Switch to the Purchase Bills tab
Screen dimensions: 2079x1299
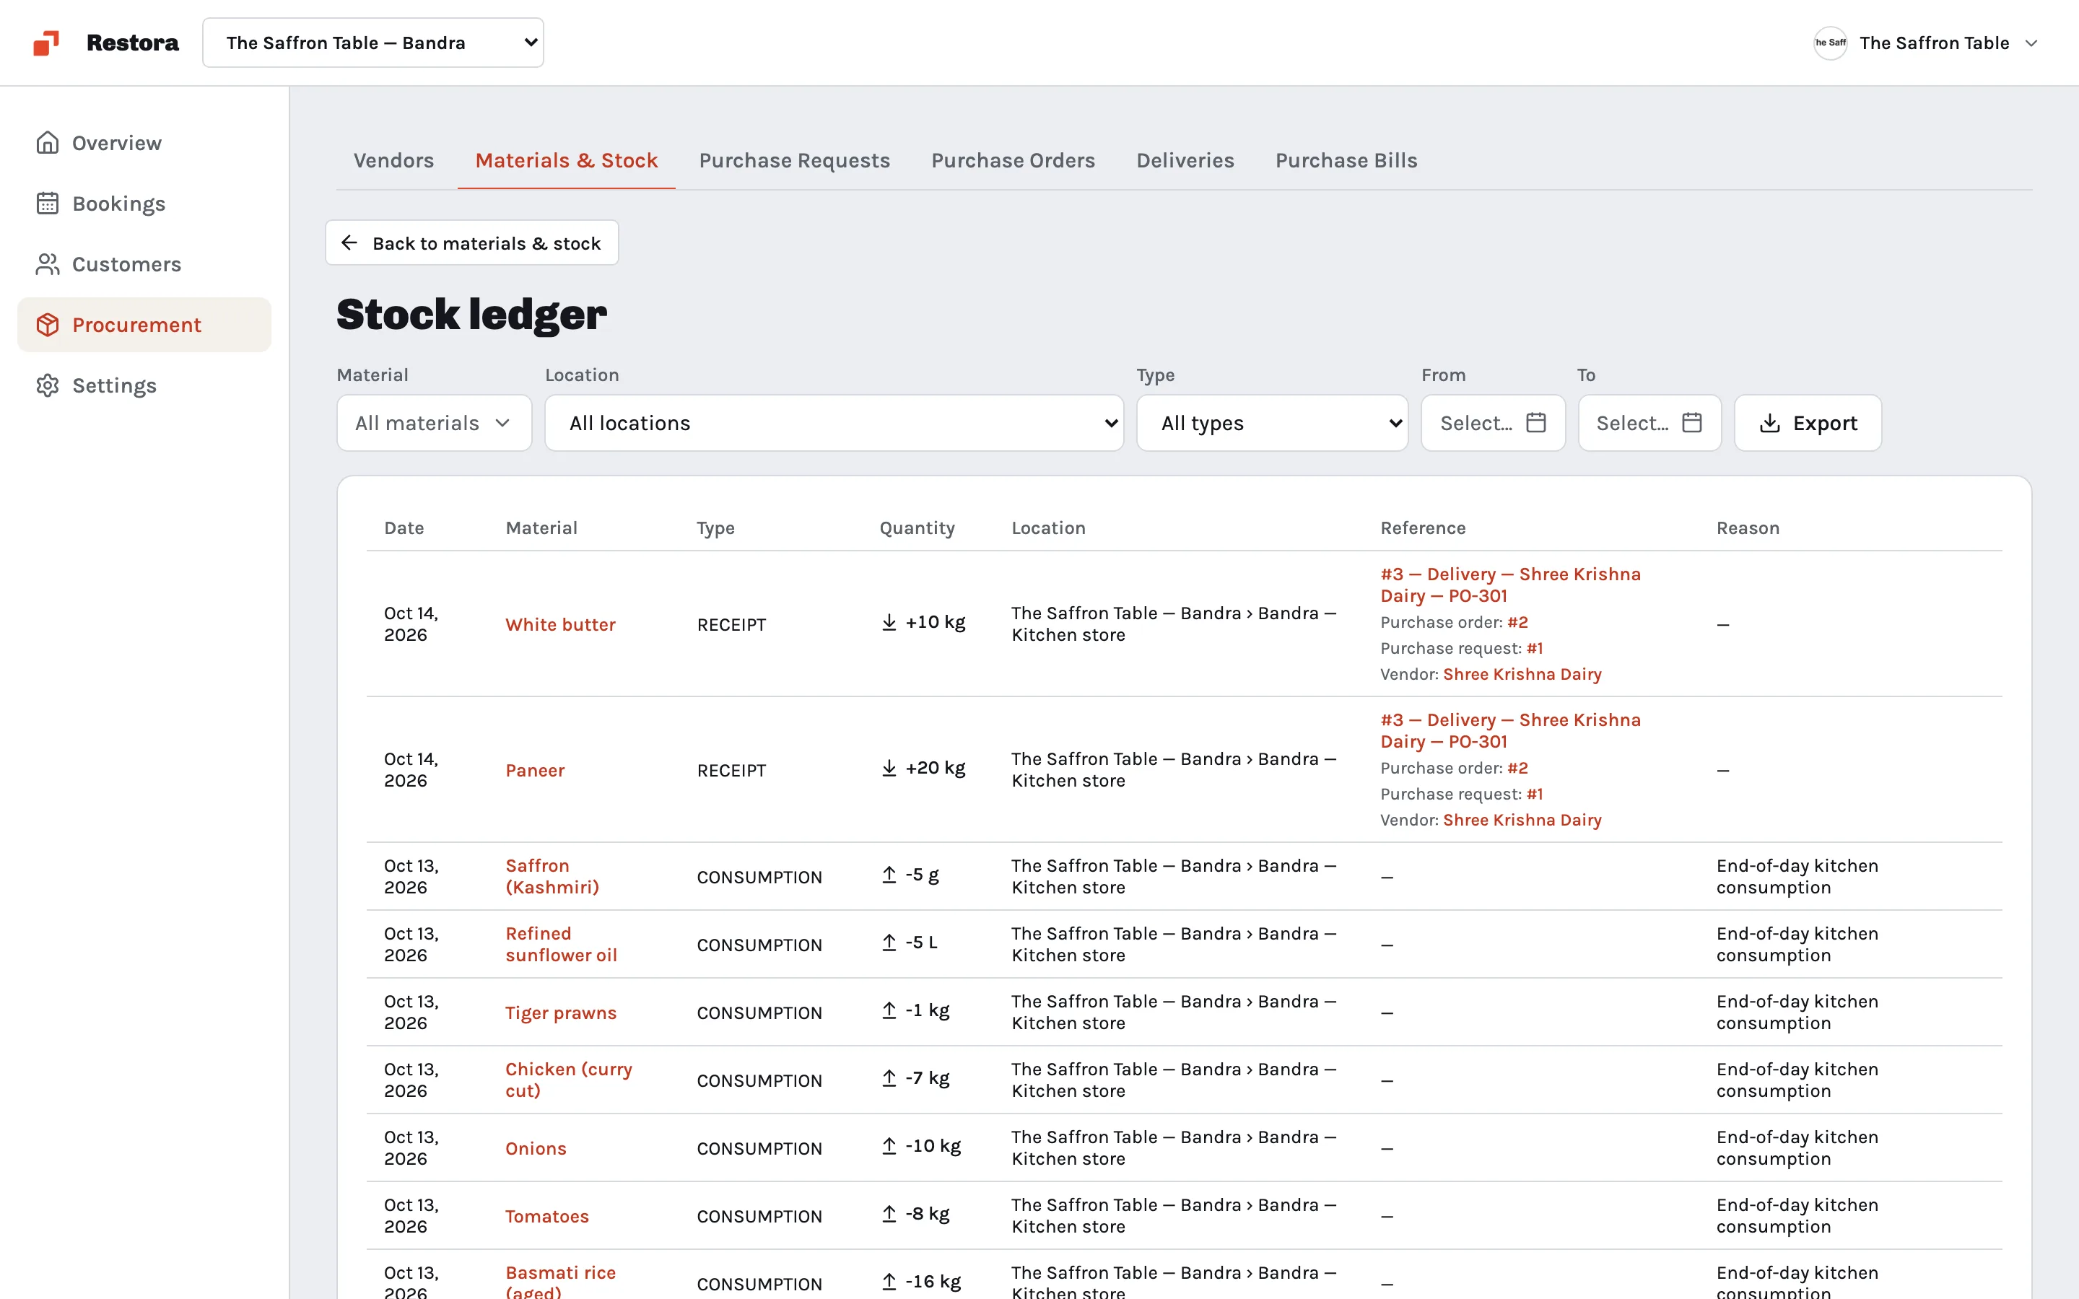pyautogui.click(x=1346, y=161)
